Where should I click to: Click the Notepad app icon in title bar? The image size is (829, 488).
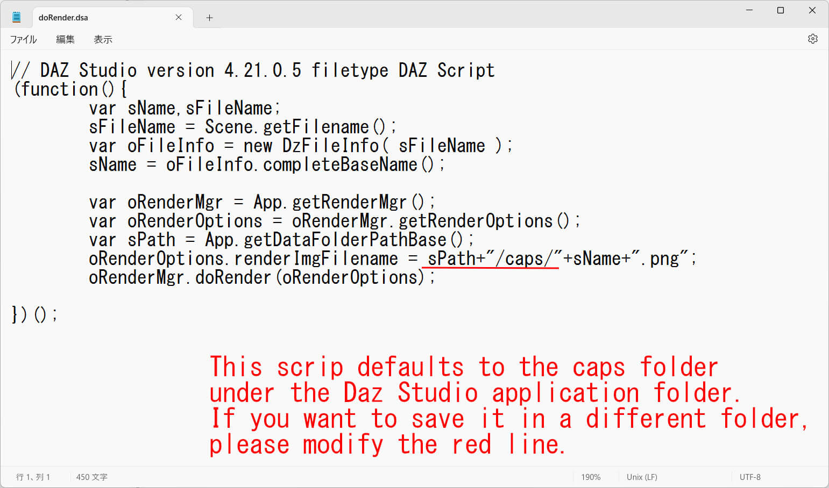pos(16,17)
